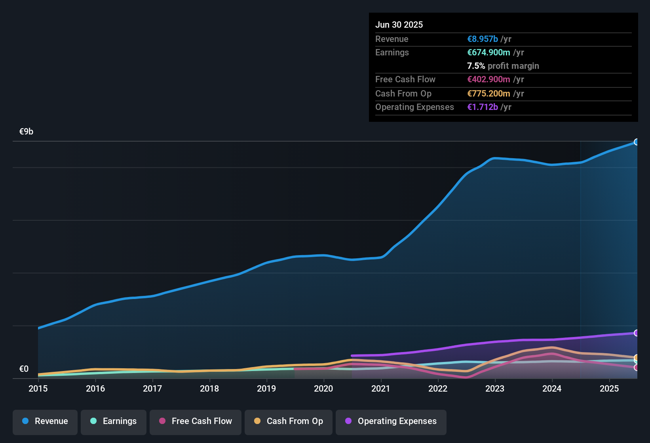Viewport: 650px width, 443px height.
Task: Click the €674.900m Earnings value
Action: [489, 52]
